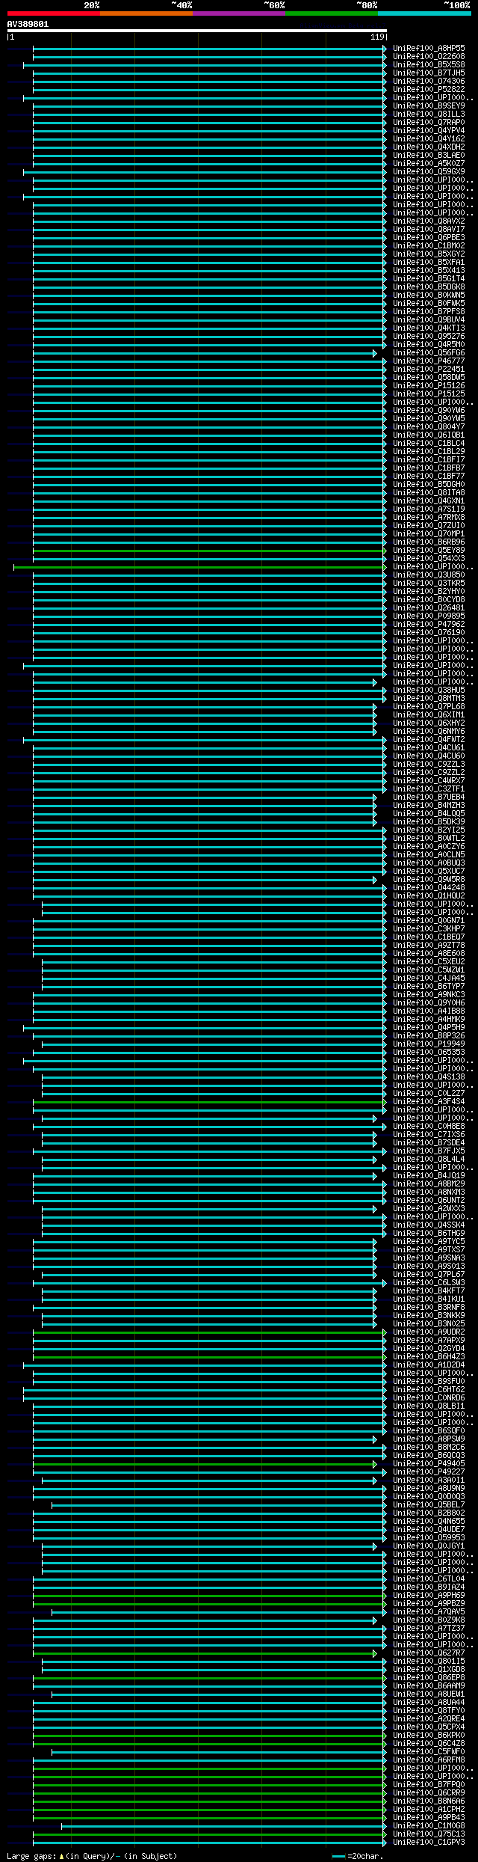Select the UniRef100_B9SEY9 label
The height and width of the screenshot is (1862, 478).
coord(429,105)
